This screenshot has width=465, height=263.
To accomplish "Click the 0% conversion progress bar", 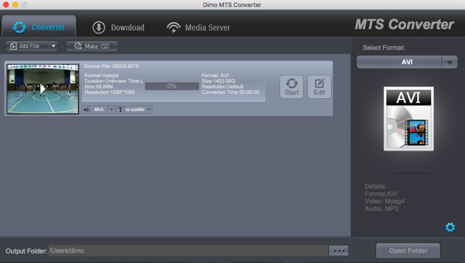I will (x=172, y=86).
